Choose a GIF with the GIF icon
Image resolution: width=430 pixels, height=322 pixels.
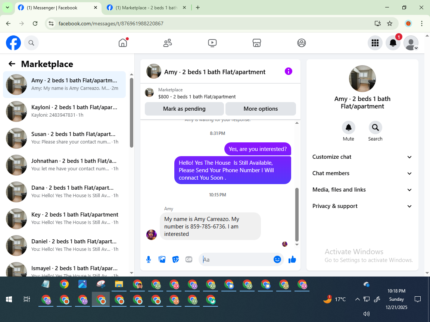pos(188,259)
